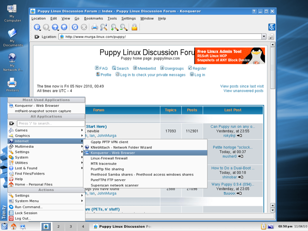Click the display settings tray icon

[271, 226]
